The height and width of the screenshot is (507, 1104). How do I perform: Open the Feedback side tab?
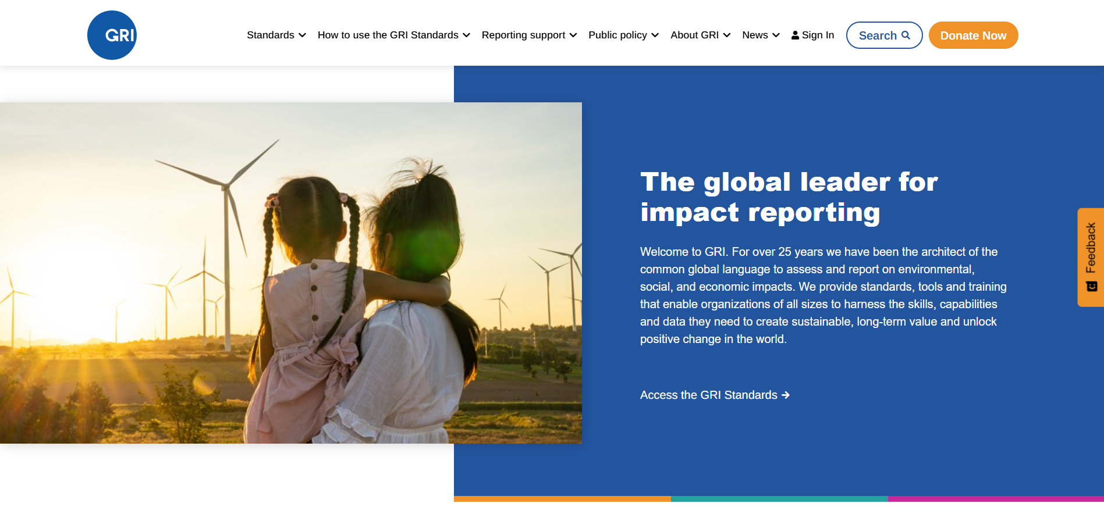[x=1091, y=257]
